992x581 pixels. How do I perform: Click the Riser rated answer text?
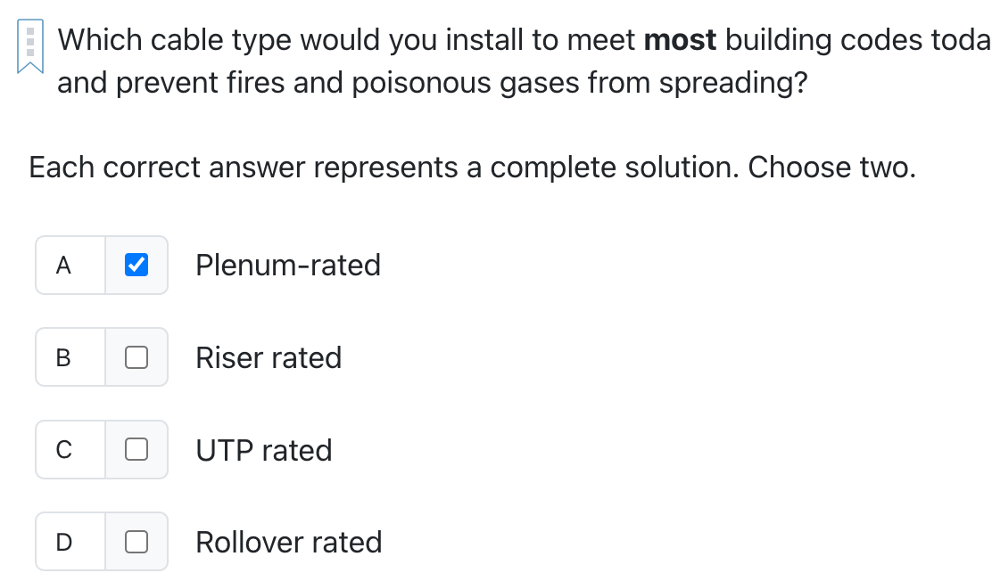268,356
